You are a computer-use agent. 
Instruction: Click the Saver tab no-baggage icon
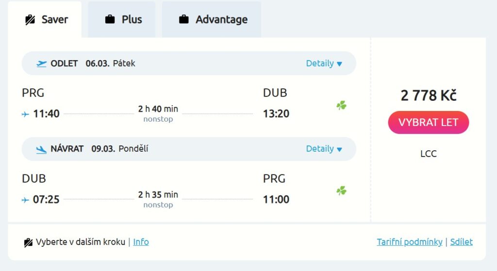coord(31,20)
